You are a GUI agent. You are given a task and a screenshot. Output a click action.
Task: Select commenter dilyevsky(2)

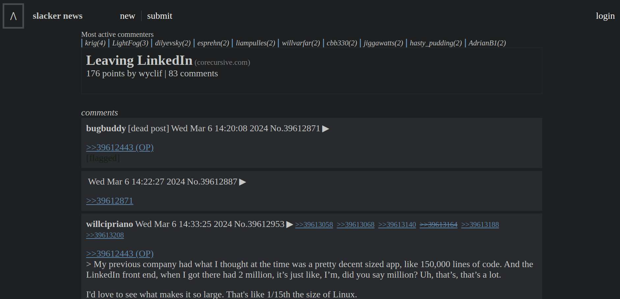[x=173, y=43]
